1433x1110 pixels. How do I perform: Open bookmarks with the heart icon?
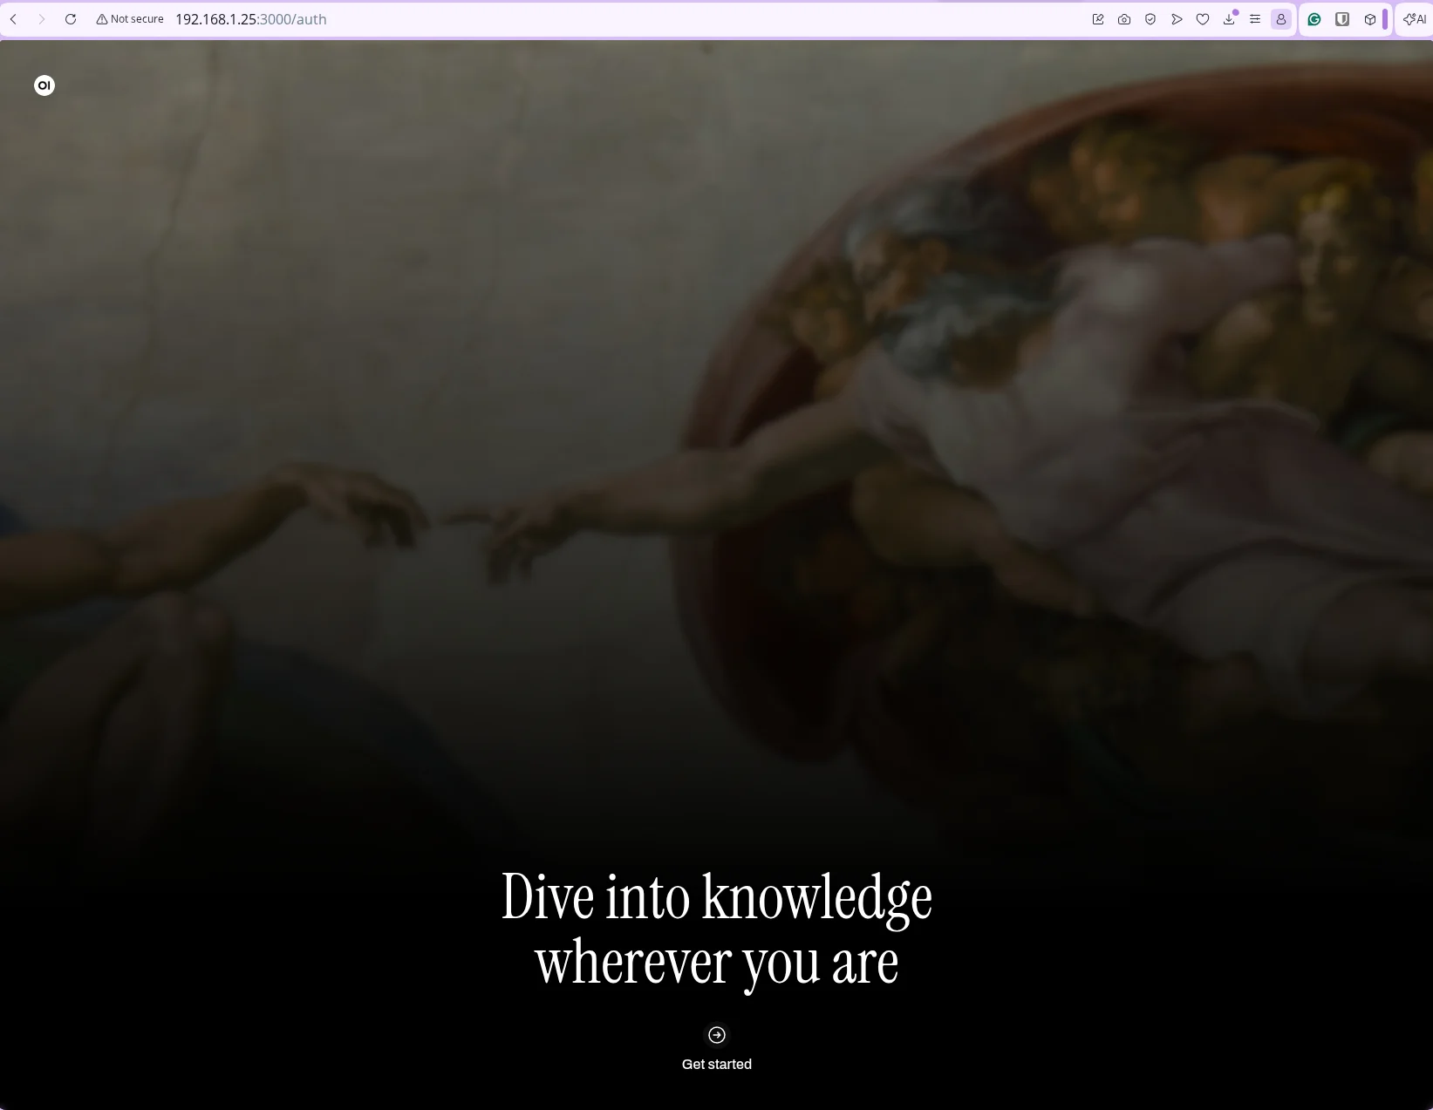pos(1203,19)
